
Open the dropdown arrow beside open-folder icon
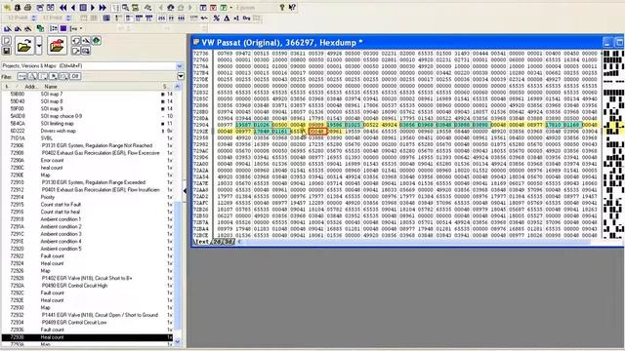click(39, 46)
